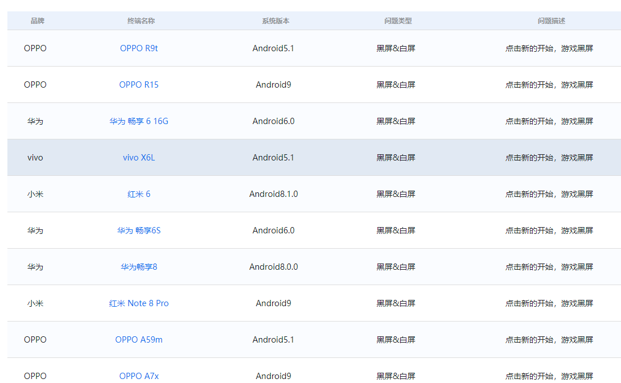Open the 红米 6 device link
621x383 pixels.
(139, 193)
